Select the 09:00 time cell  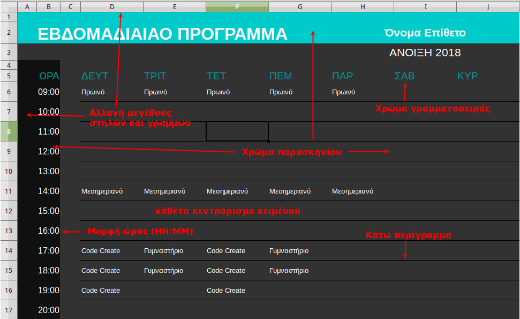tap(49, 92)
